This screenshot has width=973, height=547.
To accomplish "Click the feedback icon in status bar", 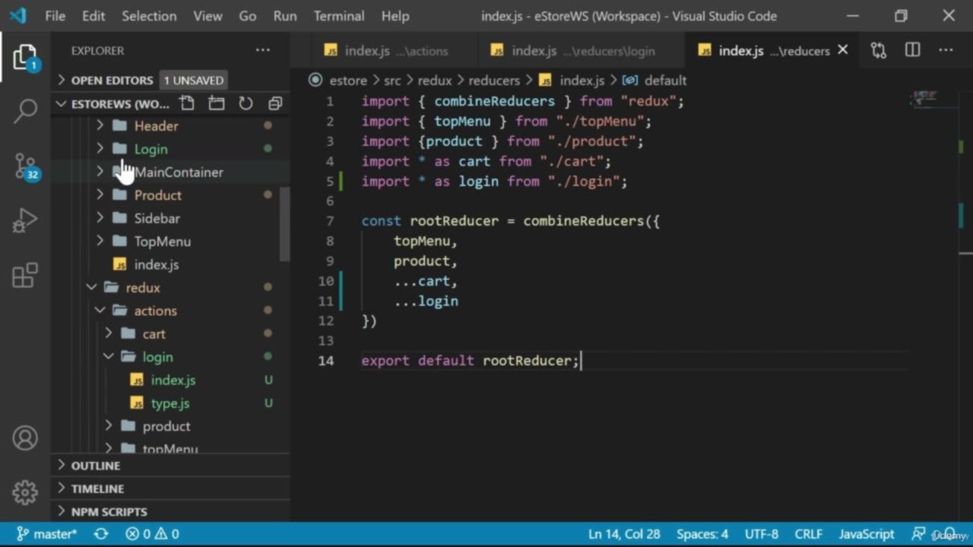I will [919, 534].
